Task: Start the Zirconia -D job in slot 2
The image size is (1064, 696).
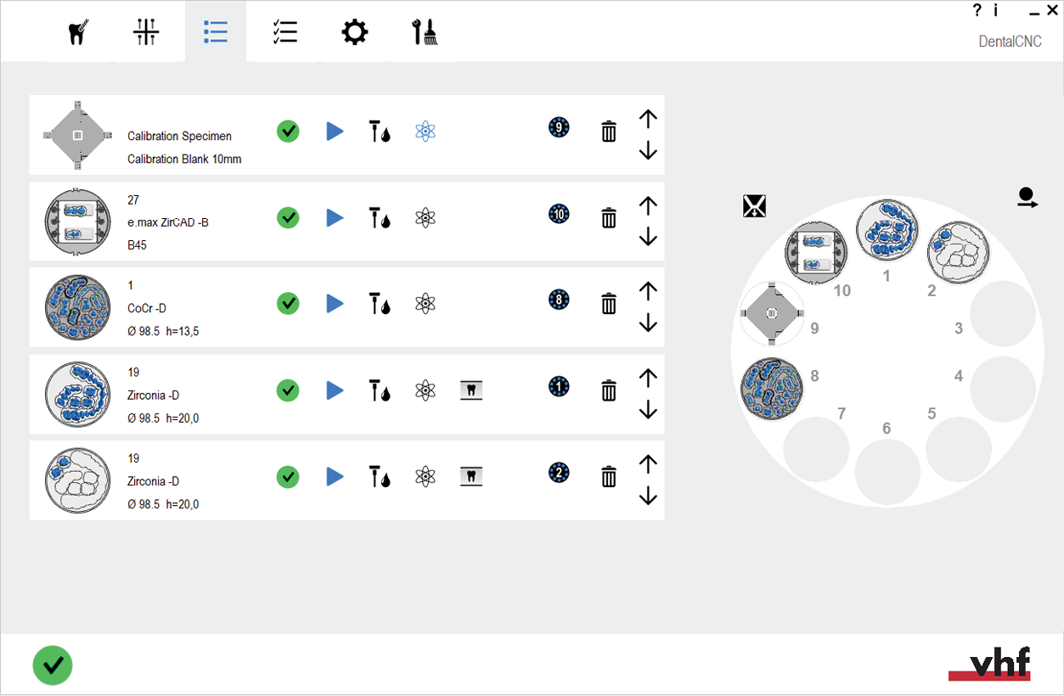Action: [x=335, y=476]
